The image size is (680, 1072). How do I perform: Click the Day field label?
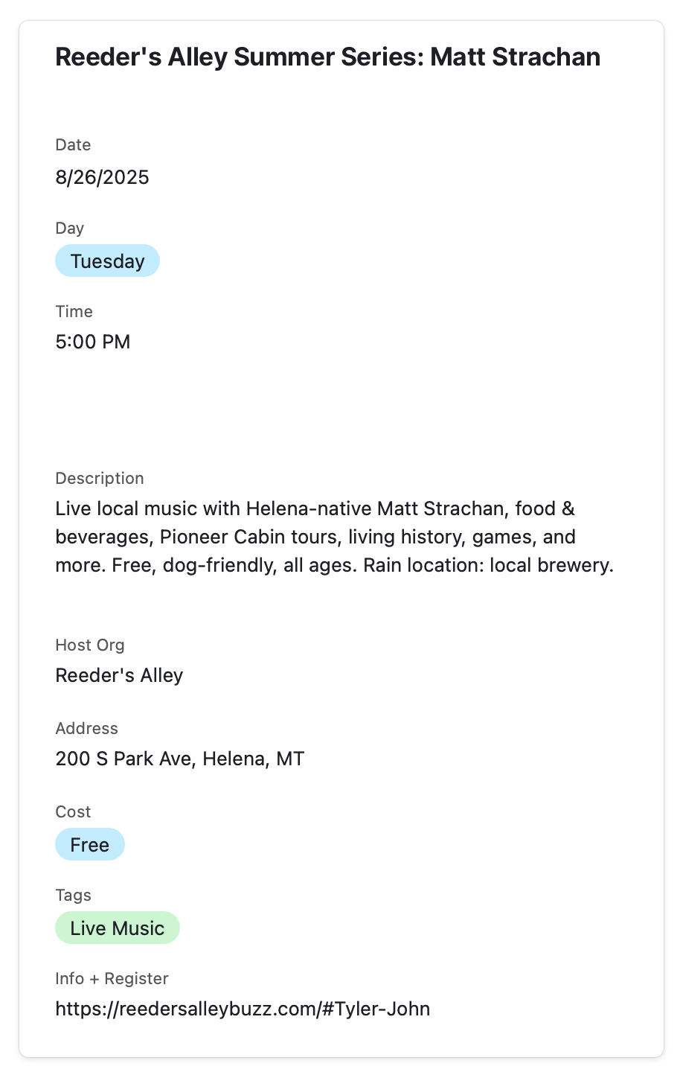[x=69, y=229]
